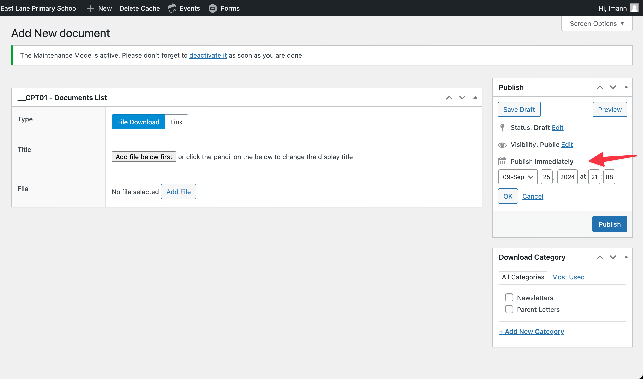The width and height of the screenshot is (643, 379).
Task: Open Delete Cache in the admin bar
Action: [140, 8]
